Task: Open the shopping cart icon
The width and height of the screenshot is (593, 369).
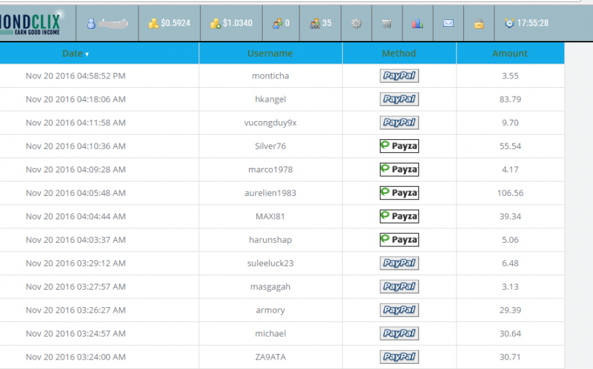Action: (x=387, y=24)
